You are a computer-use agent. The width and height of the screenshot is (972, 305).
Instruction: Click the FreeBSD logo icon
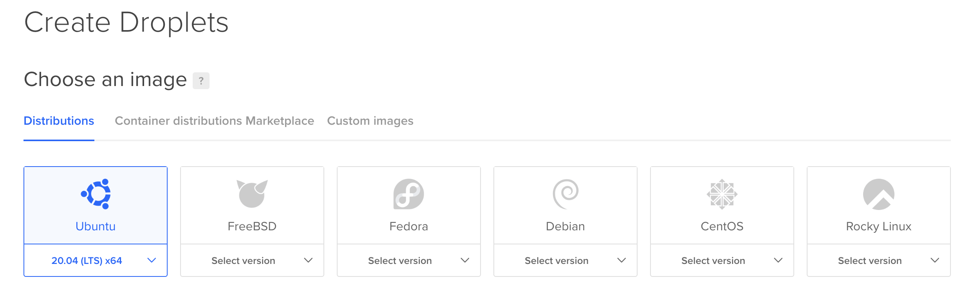[252, 194]
